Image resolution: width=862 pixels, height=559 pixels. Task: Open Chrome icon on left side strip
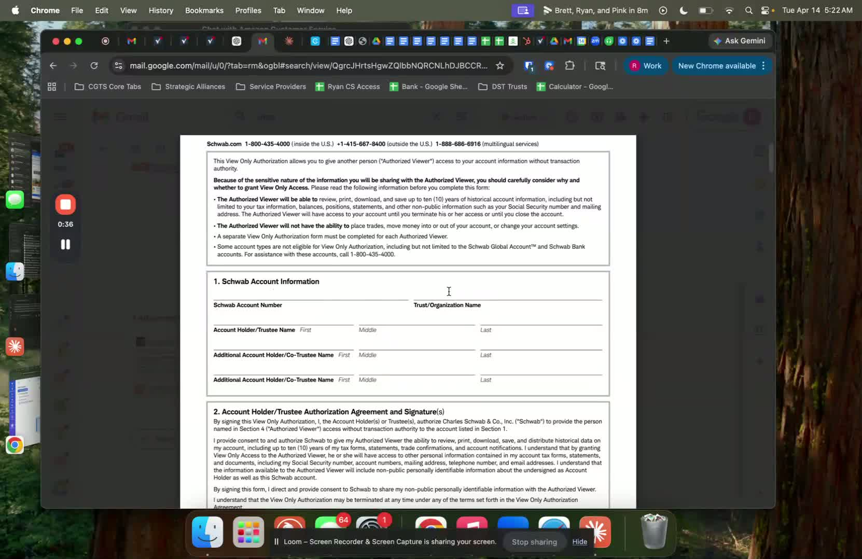click(15, 445)
